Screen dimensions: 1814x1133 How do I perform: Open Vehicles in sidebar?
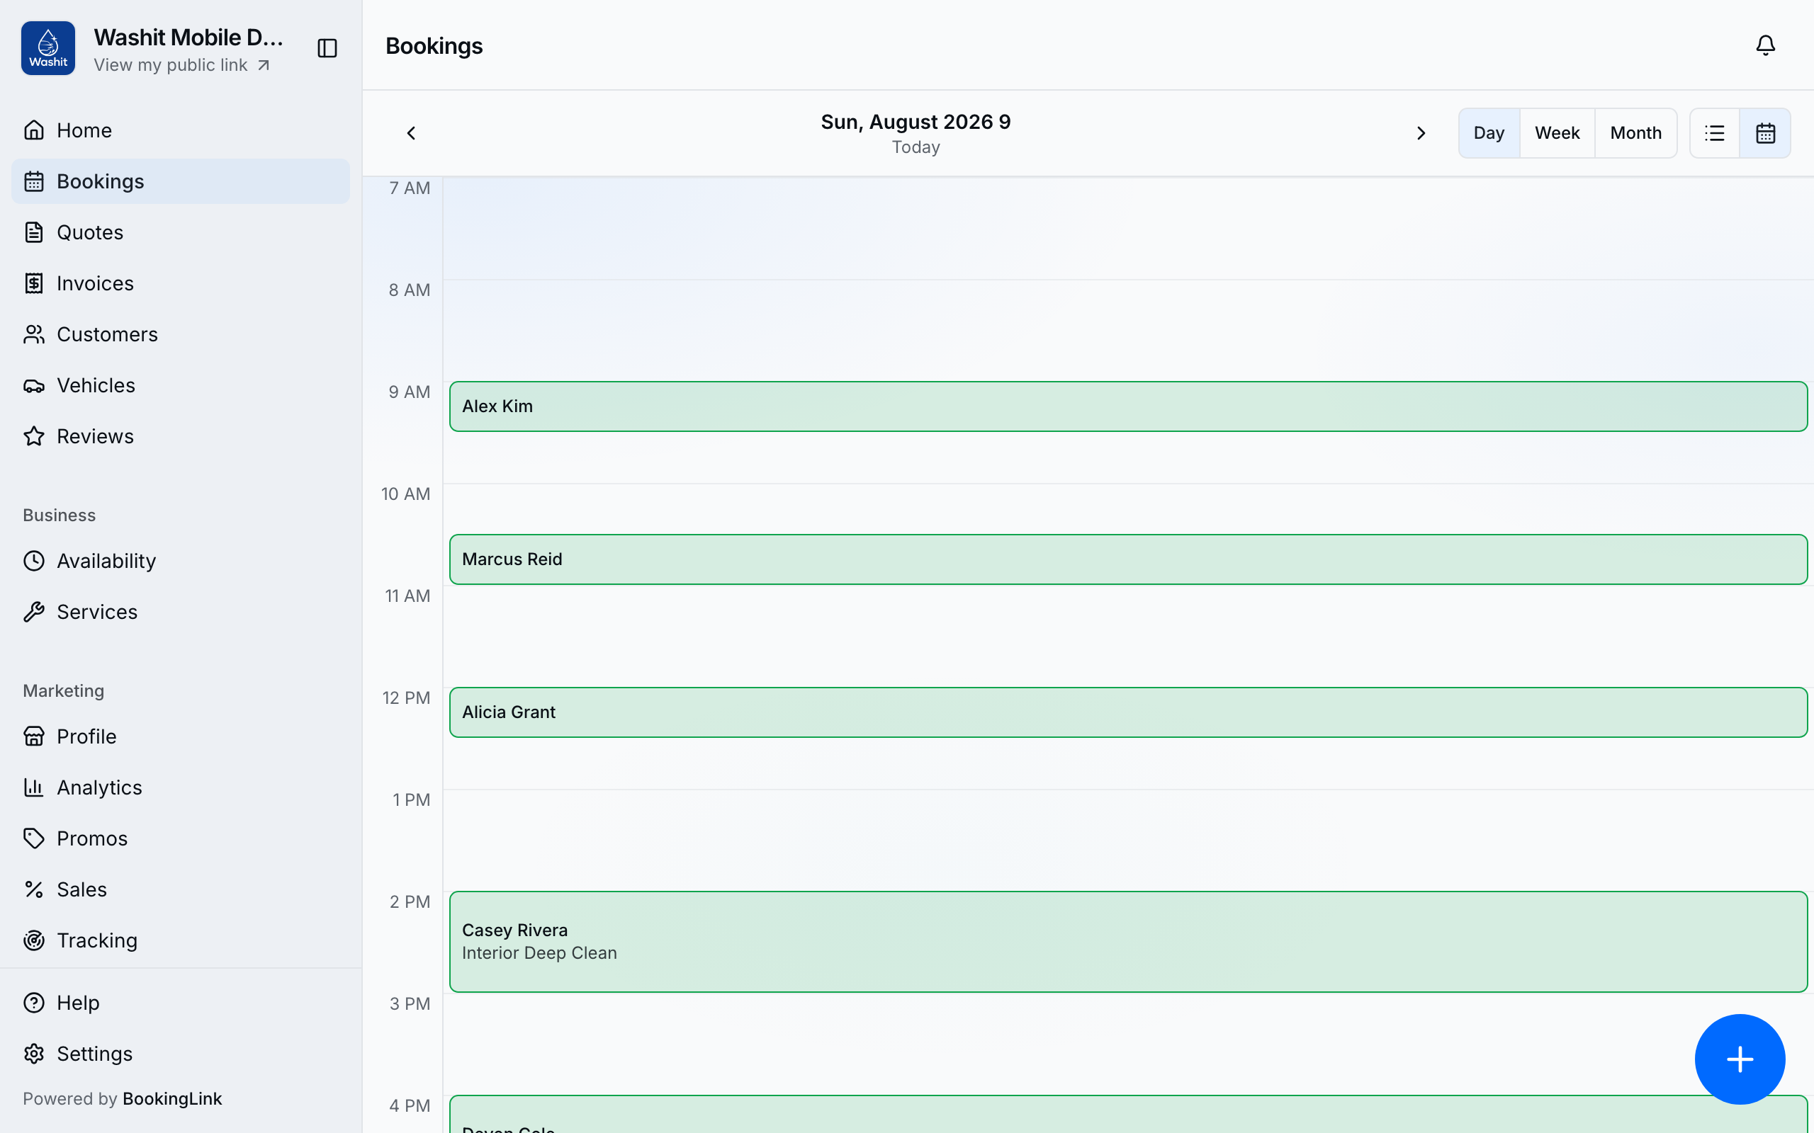[x=181, y=385]
